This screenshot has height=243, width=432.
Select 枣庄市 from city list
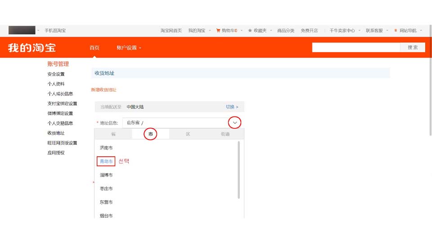[x=106, y=189]
